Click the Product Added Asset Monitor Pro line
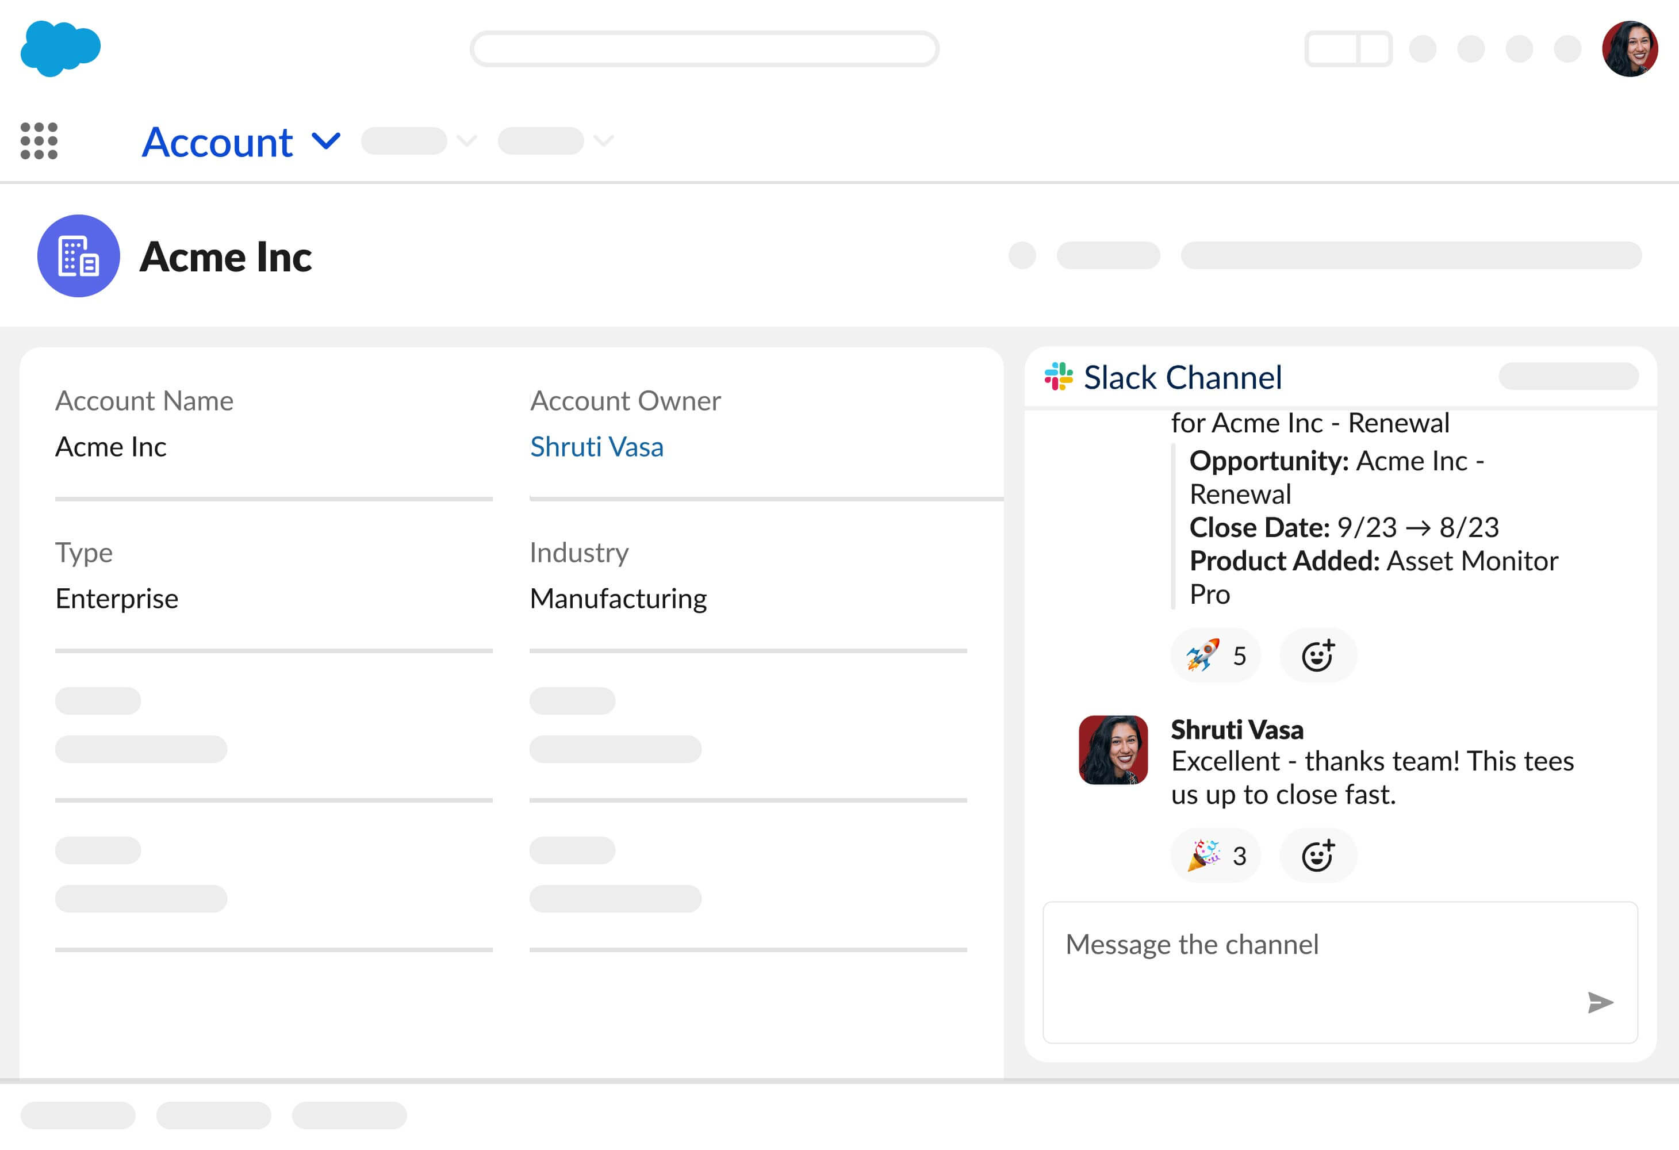This screenshot has width=1679, height=1150. [1374, 577]
